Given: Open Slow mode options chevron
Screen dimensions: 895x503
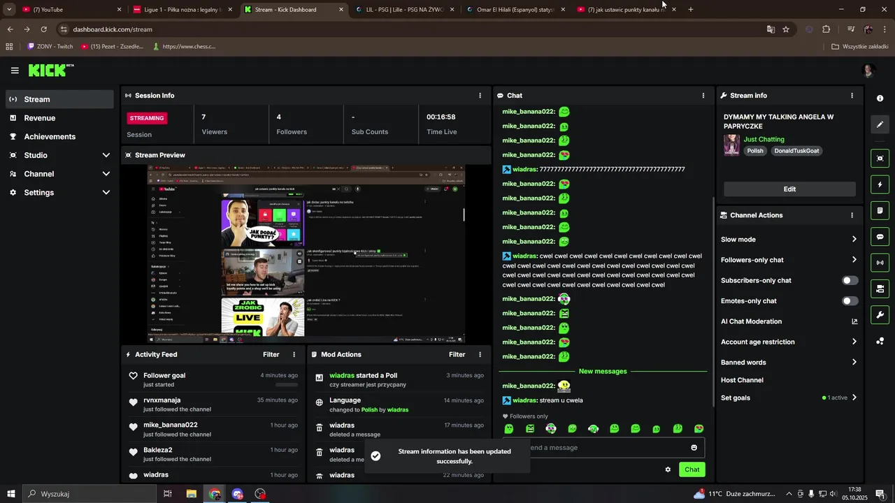Looking at the screenshot, I should [854, 240].
